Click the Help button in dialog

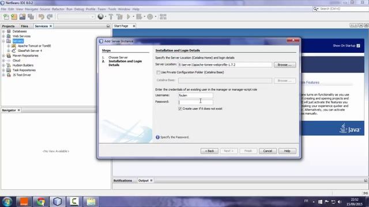click(x=287, y=151)
